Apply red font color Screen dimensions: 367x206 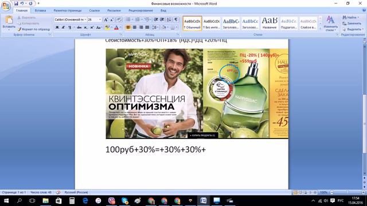(x=116, y=27)
